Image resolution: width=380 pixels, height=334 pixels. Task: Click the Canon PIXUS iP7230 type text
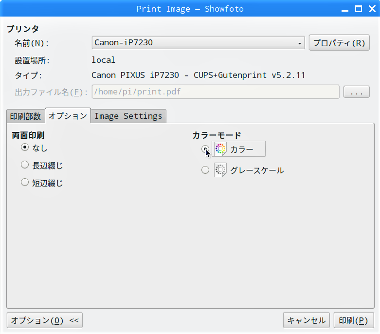pyautogui.click(x=198, y=75)
